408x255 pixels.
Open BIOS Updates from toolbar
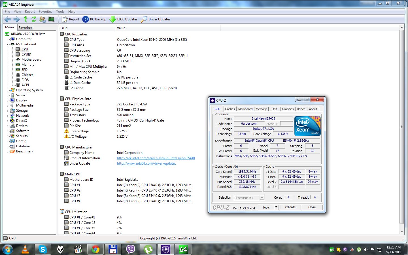124,19
